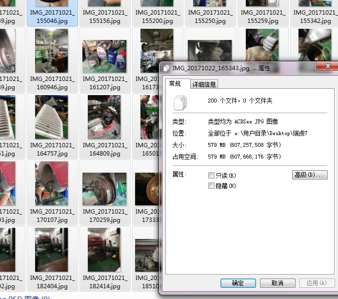Viewport: 338px width, 299px height.
Task: Click the stacked multiple-files icon
Action: 180,102
